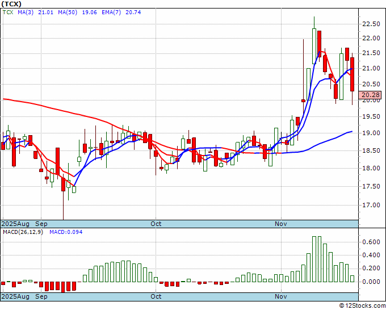Screen dimensions: 386x310
Task: Click the 22.50 price axis label
Action: click(x=371, y=24)
